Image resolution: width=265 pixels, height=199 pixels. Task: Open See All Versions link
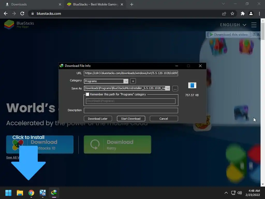[x=13, y=158]
